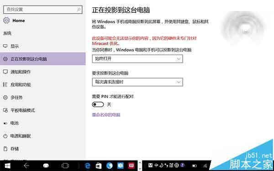Open 存储 settings page
This screenshot has height=171, width=274.
tap(43, 149)
